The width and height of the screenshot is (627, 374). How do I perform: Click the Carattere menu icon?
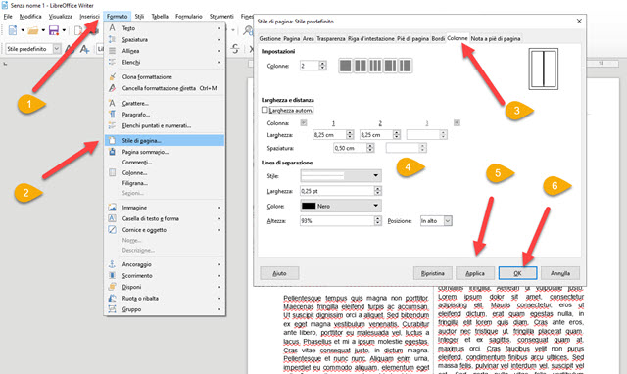click(113, 103)
